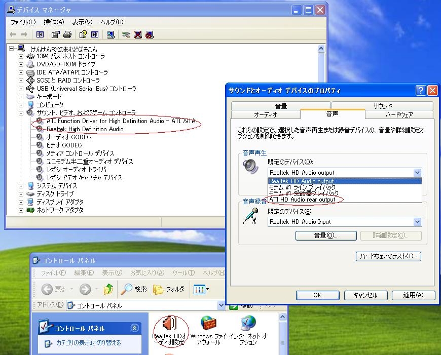Expand the システム デバイス node
This screenshot has height=355, width=441.
point(21,186)
